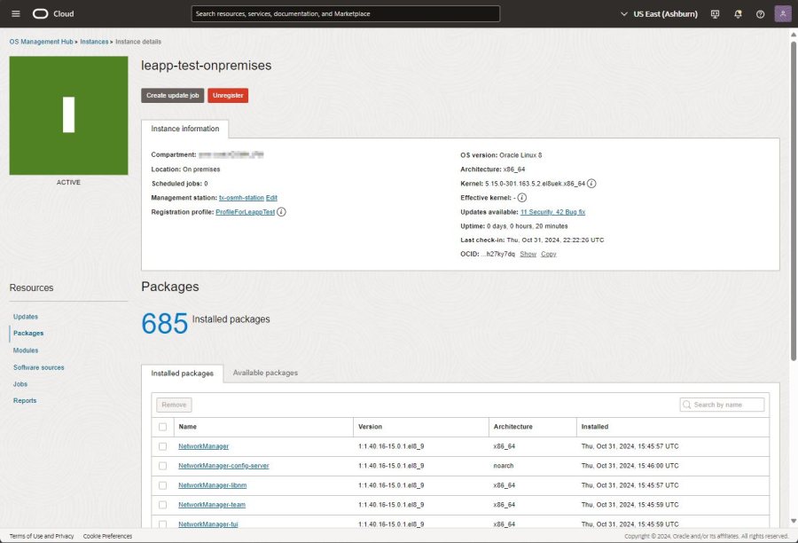The width and height of the screenshot is (798, 543).
Task: Focus the Search by name field
Action: click(x=722, y=405)
